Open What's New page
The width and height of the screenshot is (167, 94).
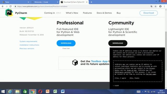[x=72, y=13]
